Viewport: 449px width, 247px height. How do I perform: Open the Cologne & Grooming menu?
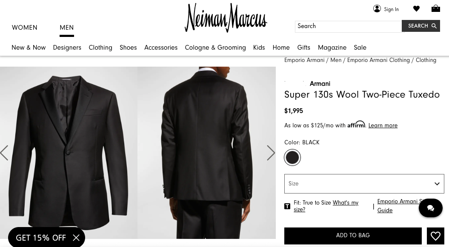(x=215, y=48)
